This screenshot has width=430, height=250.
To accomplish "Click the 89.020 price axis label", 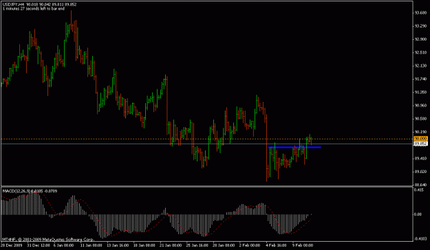I will click(x=420, y=172).
